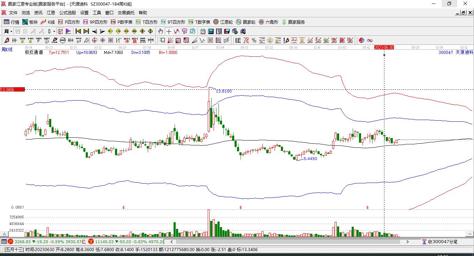Open the 公式选股 menu
Screen dimensions: 474x256
point(68,13)
